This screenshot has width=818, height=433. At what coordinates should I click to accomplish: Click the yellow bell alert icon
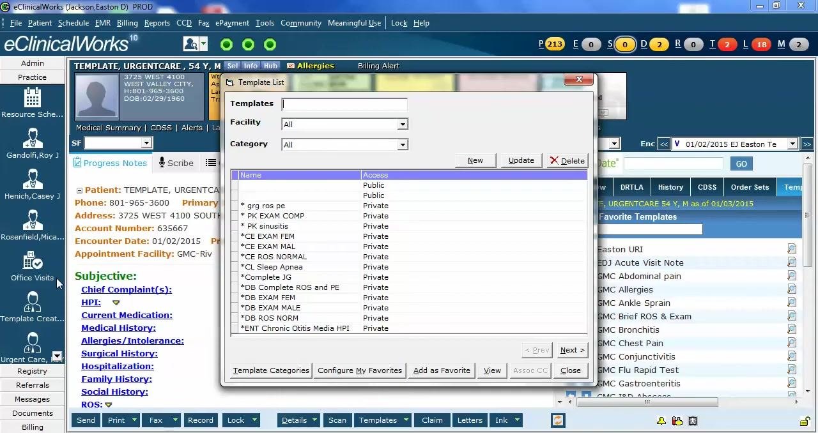point(661,421)
